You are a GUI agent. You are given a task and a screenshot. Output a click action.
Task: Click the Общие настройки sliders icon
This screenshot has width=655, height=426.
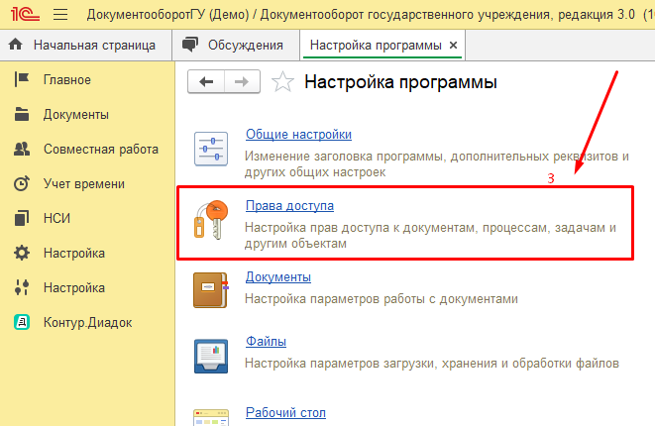pyautogui.click(x=211, y=149)
